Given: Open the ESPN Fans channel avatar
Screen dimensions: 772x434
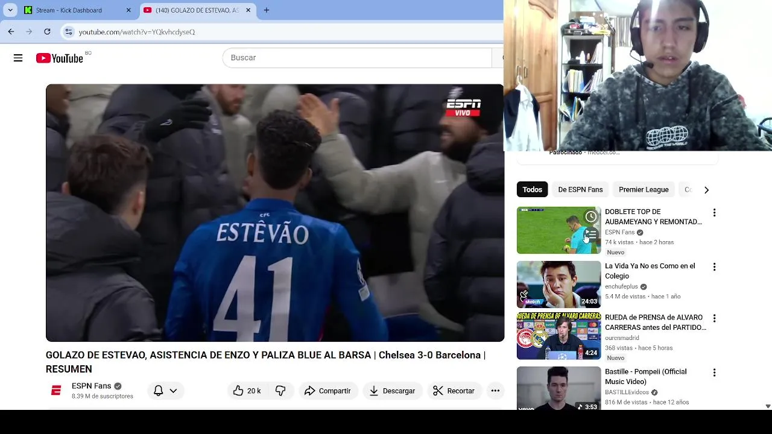Looking at the screenshot, I should pyautogui.click(x=56, y=391).
